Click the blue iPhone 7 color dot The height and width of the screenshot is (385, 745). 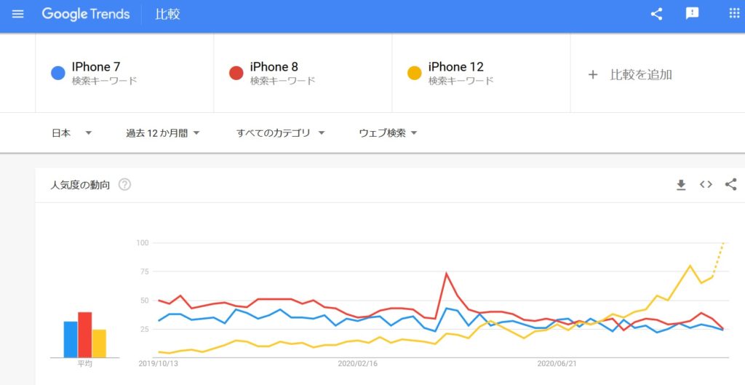coord(58,74)
